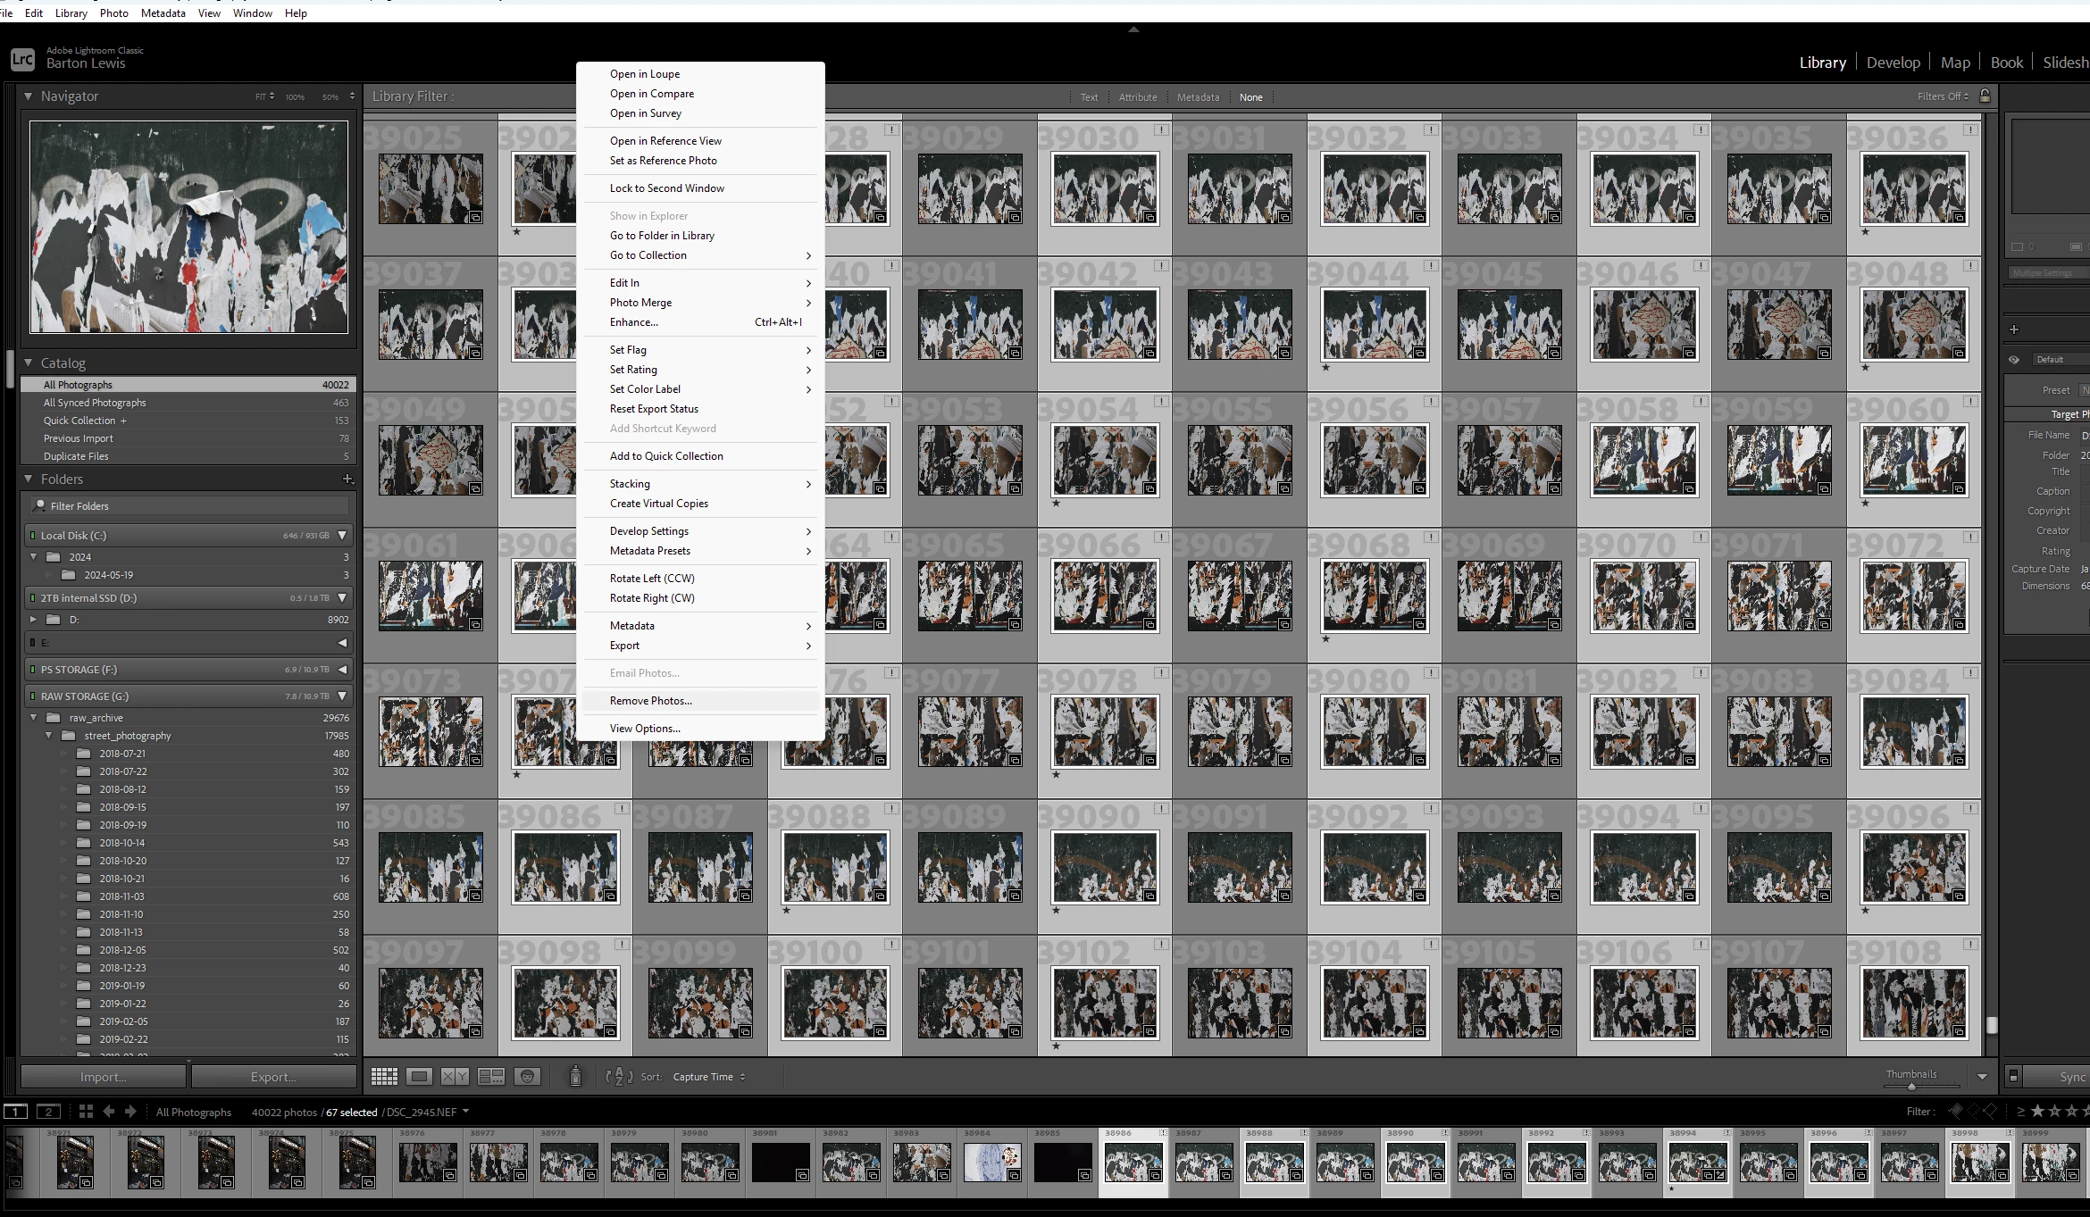
Task: Switch to Grid view icon
Action: coord(384,1077)
